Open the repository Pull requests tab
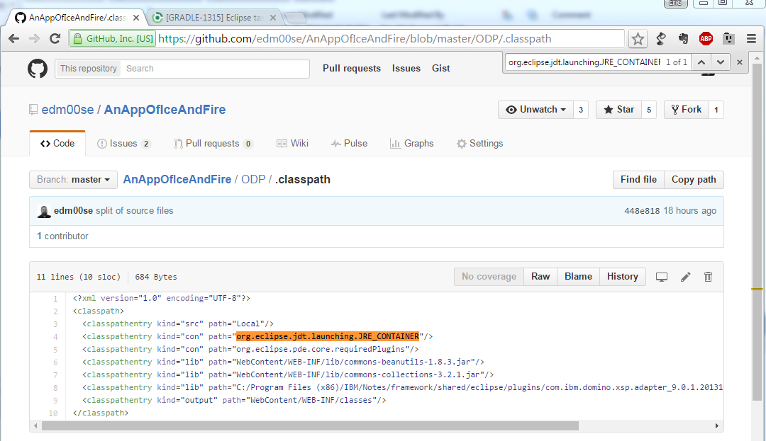This screenshot has width=766, height=441. pyautogui.click(x=213, y=144)
